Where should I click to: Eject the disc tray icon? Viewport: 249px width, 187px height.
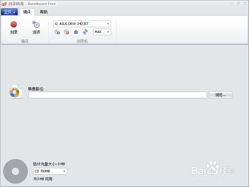tap(76, 32)
